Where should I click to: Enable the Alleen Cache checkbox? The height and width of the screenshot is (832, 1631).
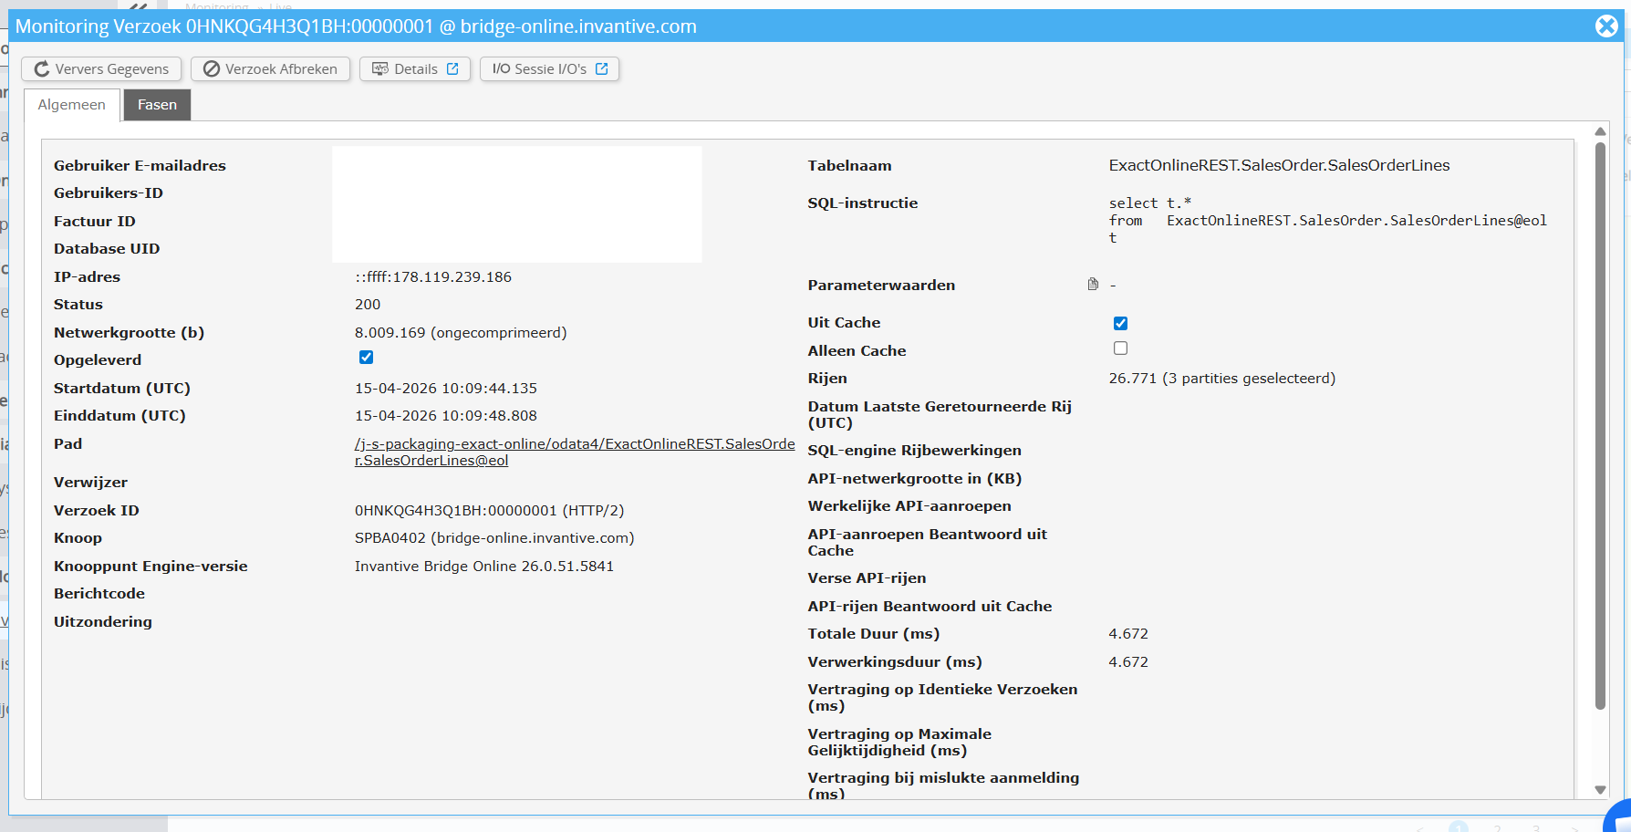[1120, 348]
